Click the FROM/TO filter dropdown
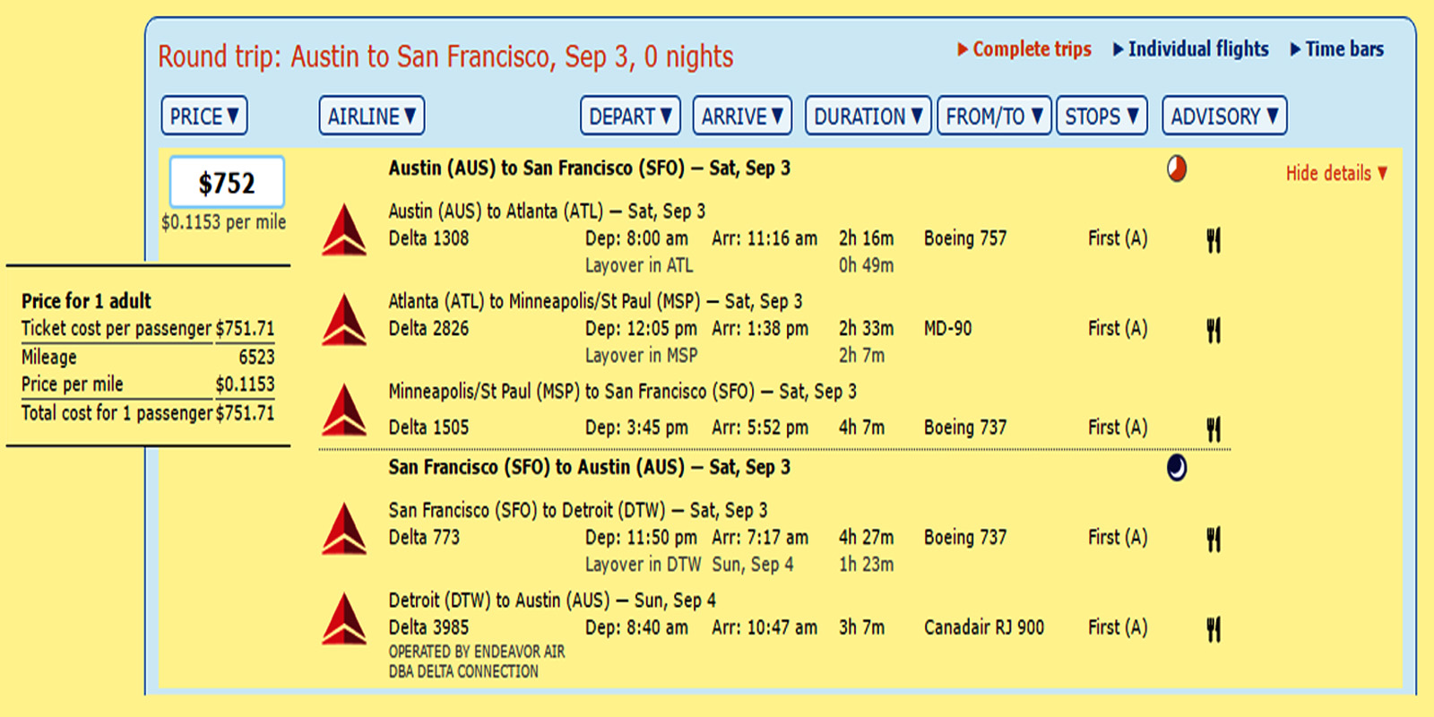Image resolution: width=1434 pixels, height=717 pixels. [x=994, y=117]
